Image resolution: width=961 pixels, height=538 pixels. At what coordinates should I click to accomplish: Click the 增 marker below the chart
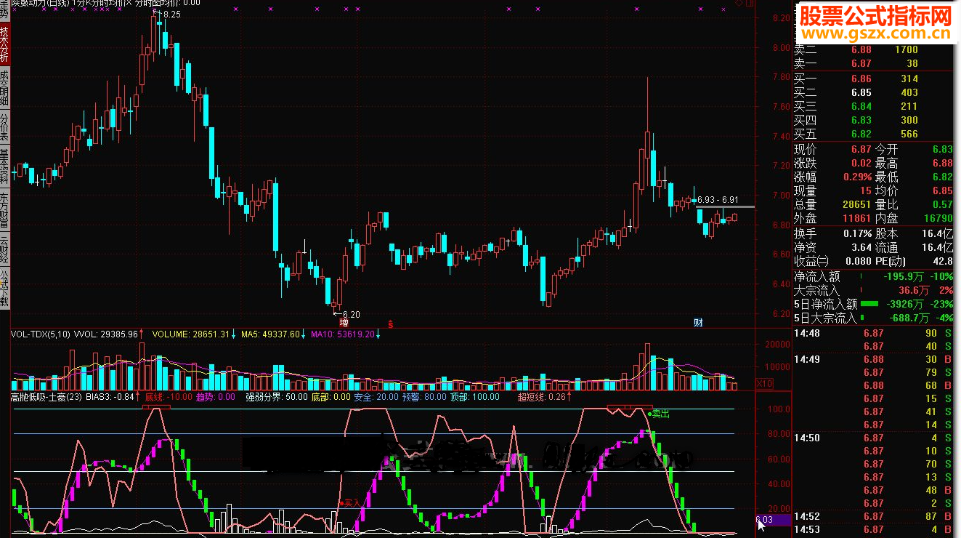344,322
